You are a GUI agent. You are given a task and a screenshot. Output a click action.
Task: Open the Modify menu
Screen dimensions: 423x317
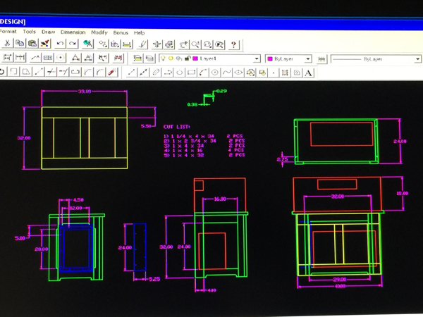(x=99, y=32)
